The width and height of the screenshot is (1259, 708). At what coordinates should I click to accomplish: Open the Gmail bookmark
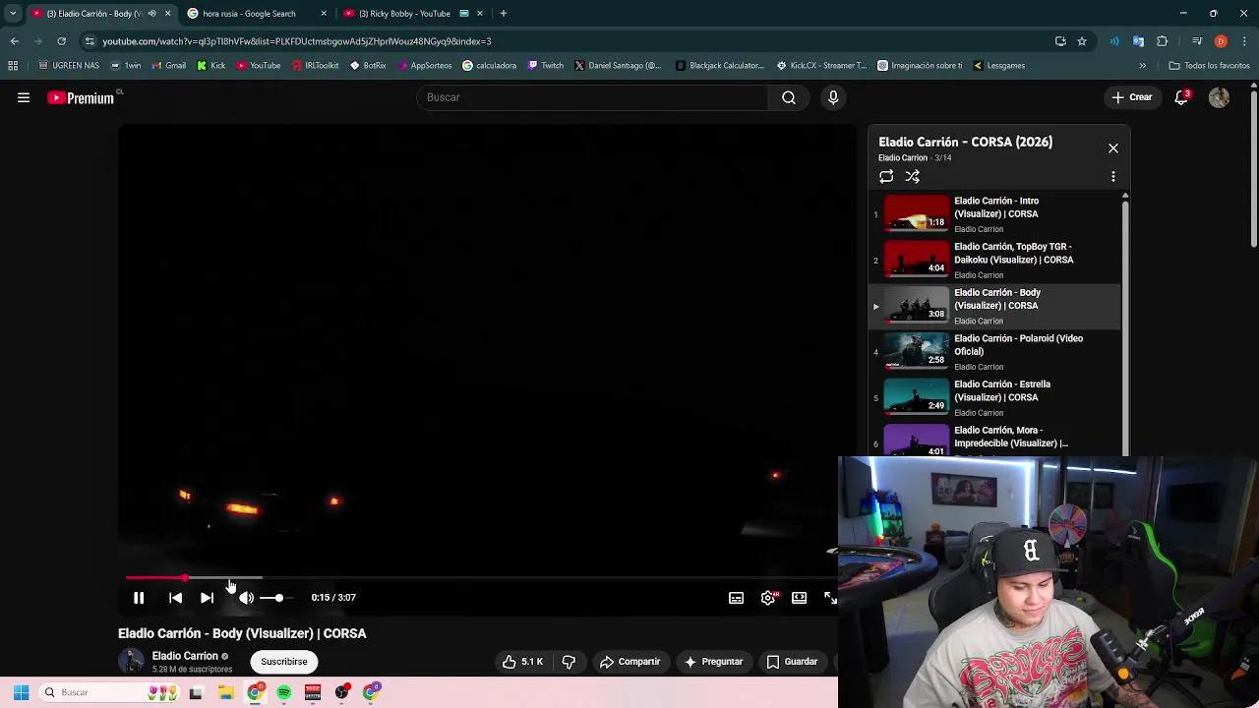coord(169,66)
